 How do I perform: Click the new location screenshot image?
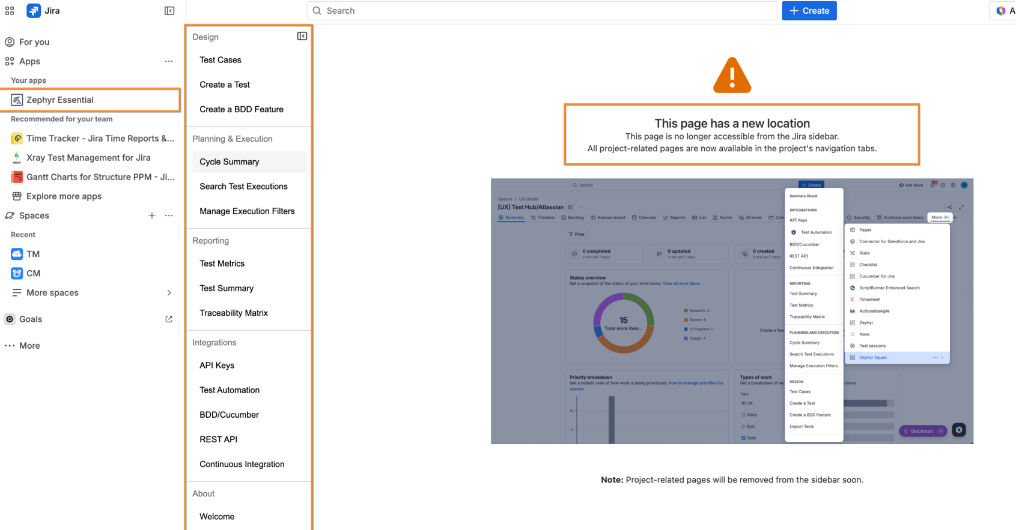pos(731,311)
